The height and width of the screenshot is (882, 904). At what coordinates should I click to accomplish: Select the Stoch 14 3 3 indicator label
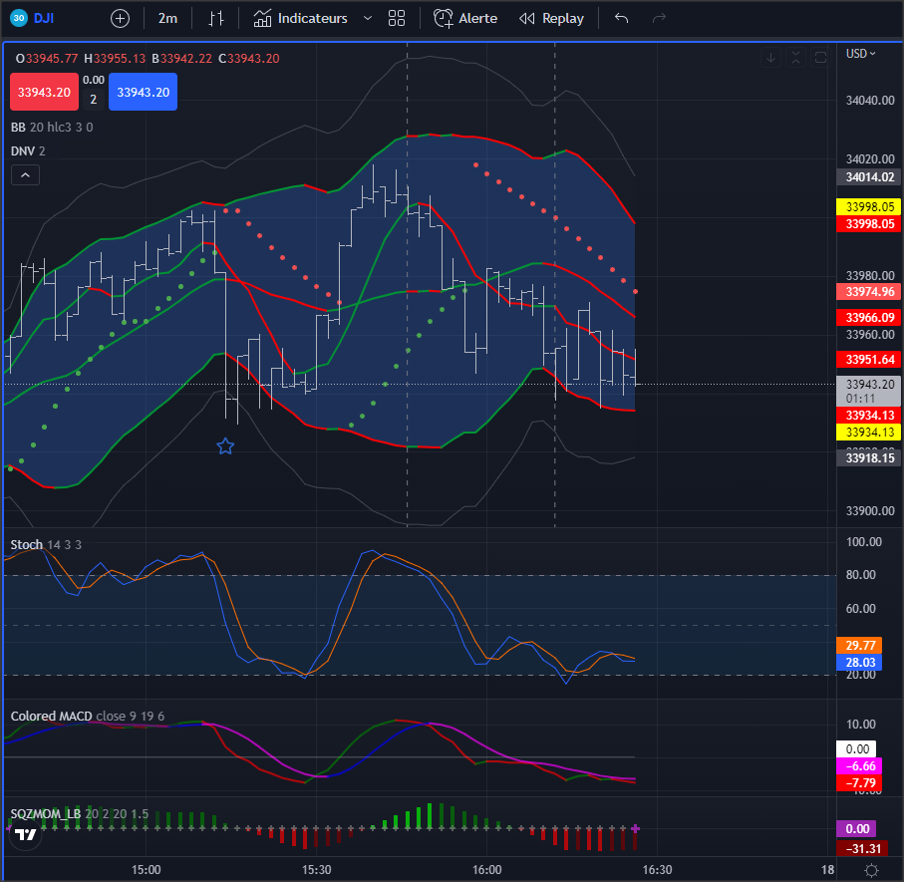(46, 545)
